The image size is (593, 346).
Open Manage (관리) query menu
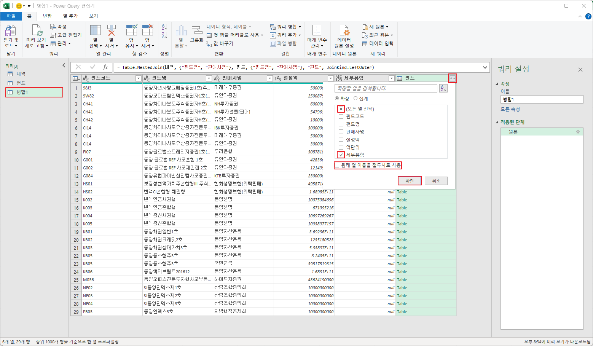pyautogui.click(x=61, y=43)
